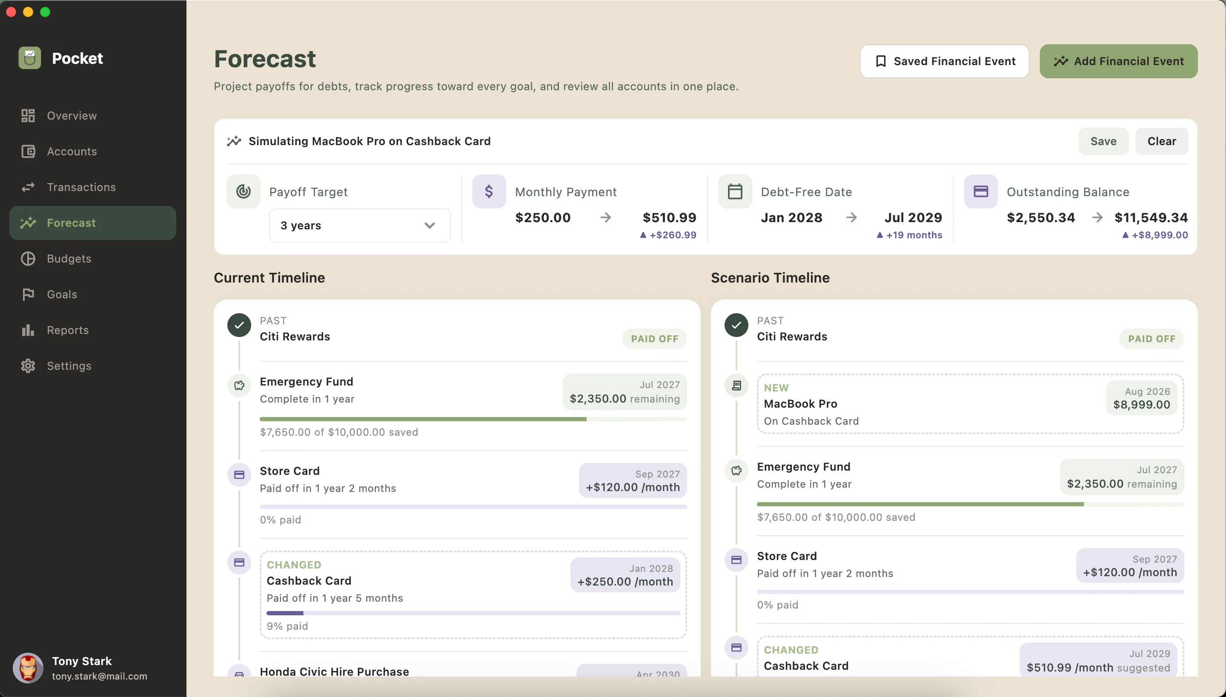Click the $510.99 /month suggested badge

tap(1098, 660)
